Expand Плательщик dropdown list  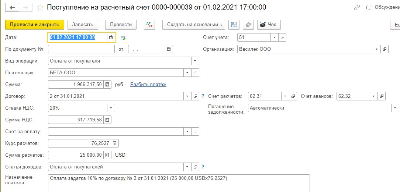coord(187,73)
